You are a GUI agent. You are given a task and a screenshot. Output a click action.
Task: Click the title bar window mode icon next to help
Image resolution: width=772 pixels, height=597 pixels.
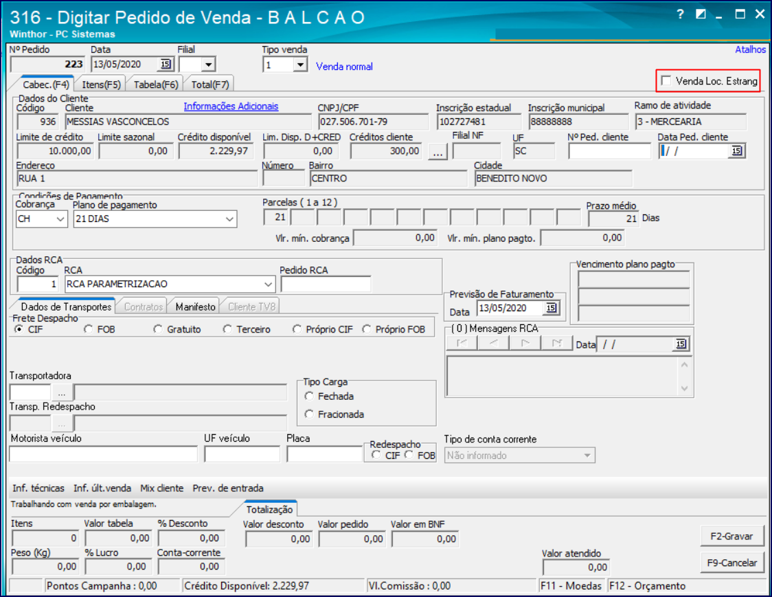click(x=701, y=14)
